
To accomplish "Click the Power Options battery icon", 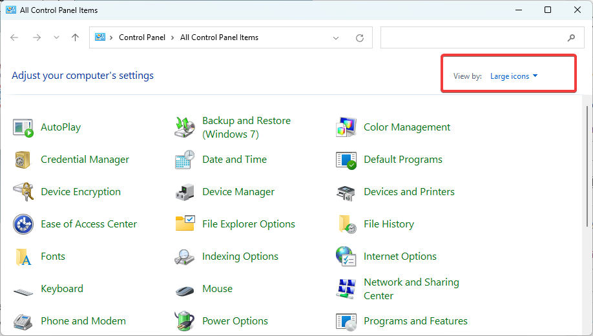I will (185, 321).
